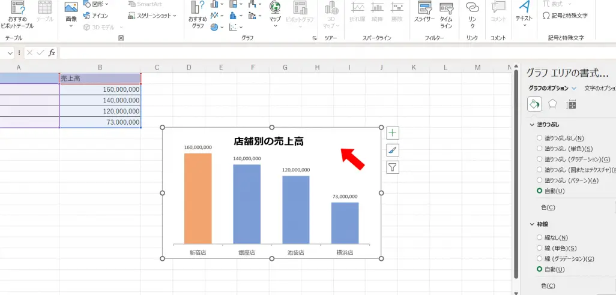Open the グラフのオプション dropdown arrow
616x295 pixels.
(x=574, y=88)
